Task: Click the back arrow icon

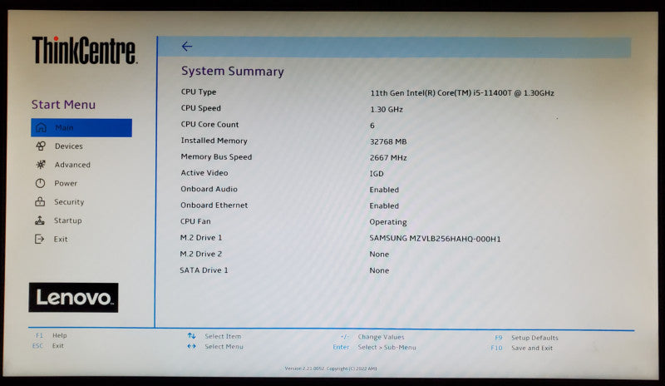Action: pos(187,47)
